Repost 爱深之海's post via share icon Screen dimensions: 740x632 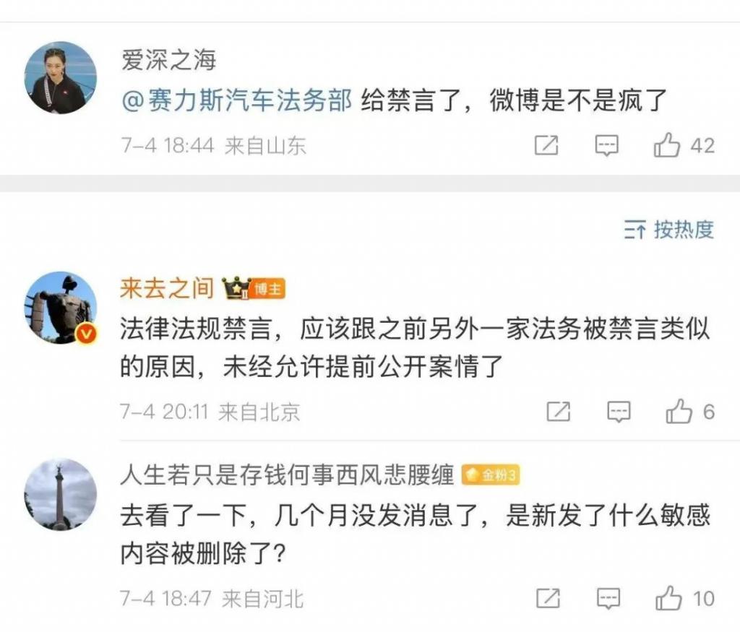pos(546,144)
